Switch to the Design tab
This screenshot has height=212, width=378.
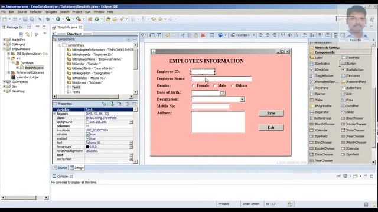77,168
